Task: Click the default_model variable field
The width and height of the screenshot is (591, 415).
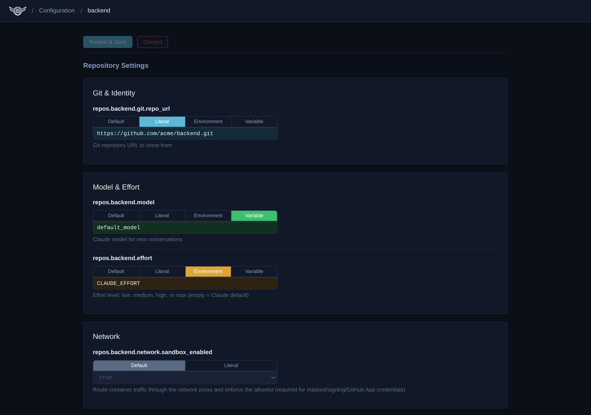Action: click(185, 228)
